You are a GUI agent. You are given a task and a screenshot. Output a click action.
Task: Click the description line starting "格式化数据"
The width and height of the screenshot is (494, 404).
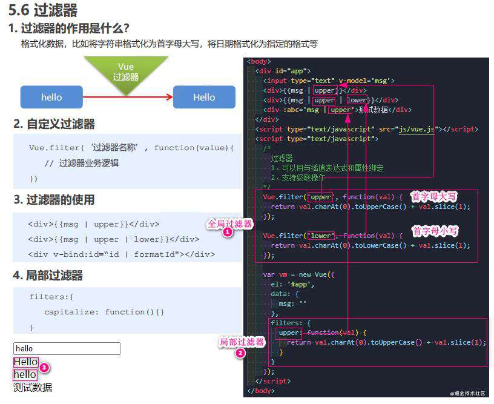pyautogui.click(x=170, y=44)
